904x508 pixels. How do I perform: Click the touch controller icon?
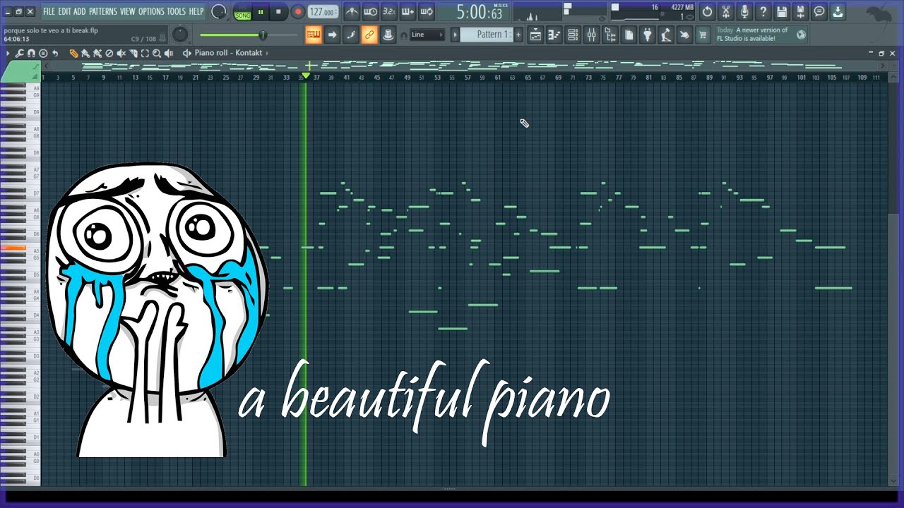pyautogui.click(x=684, y=35)
